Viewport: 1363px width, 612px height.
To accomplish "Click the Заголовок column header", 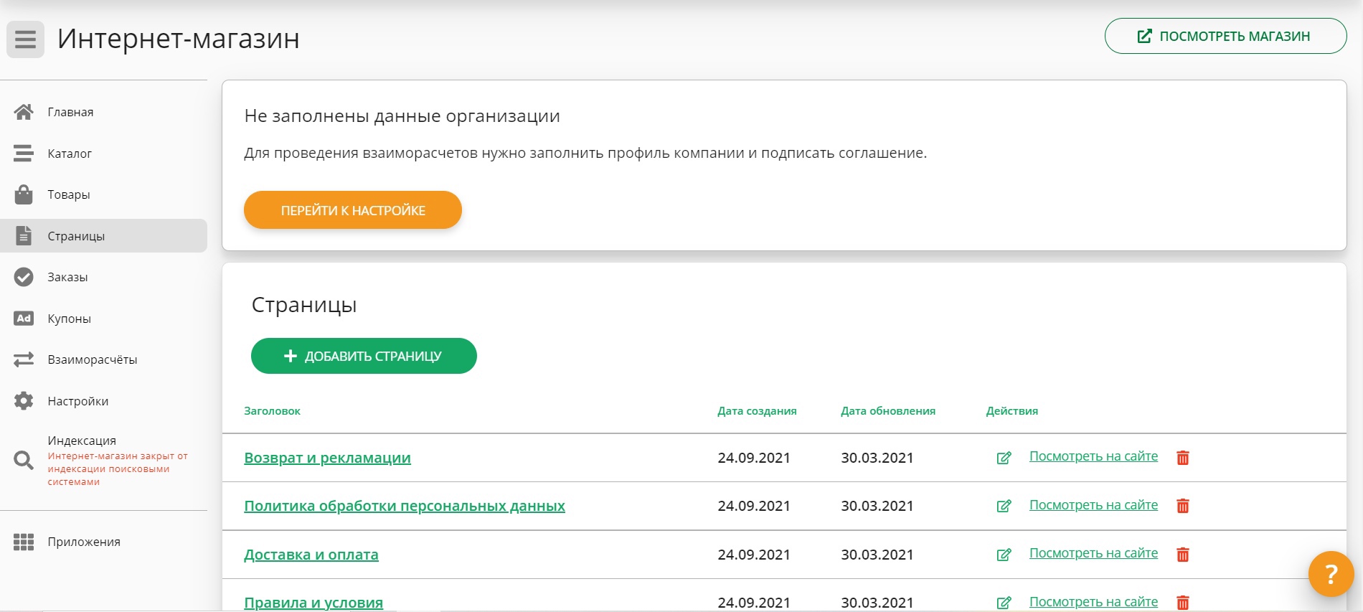I will (x=272, y=411).
